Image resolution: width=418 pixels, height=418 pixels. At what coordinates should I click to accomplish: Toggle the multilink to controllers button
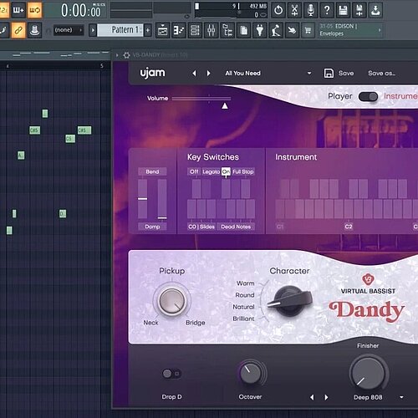[x=18, y=30]
